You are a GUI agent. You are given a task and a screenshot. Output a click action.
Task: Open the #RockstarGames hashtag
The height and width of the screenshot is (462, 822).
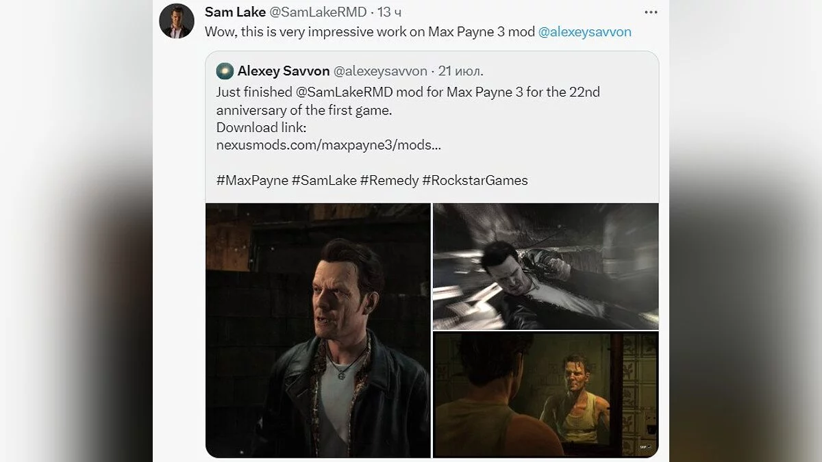pos(475,181)
